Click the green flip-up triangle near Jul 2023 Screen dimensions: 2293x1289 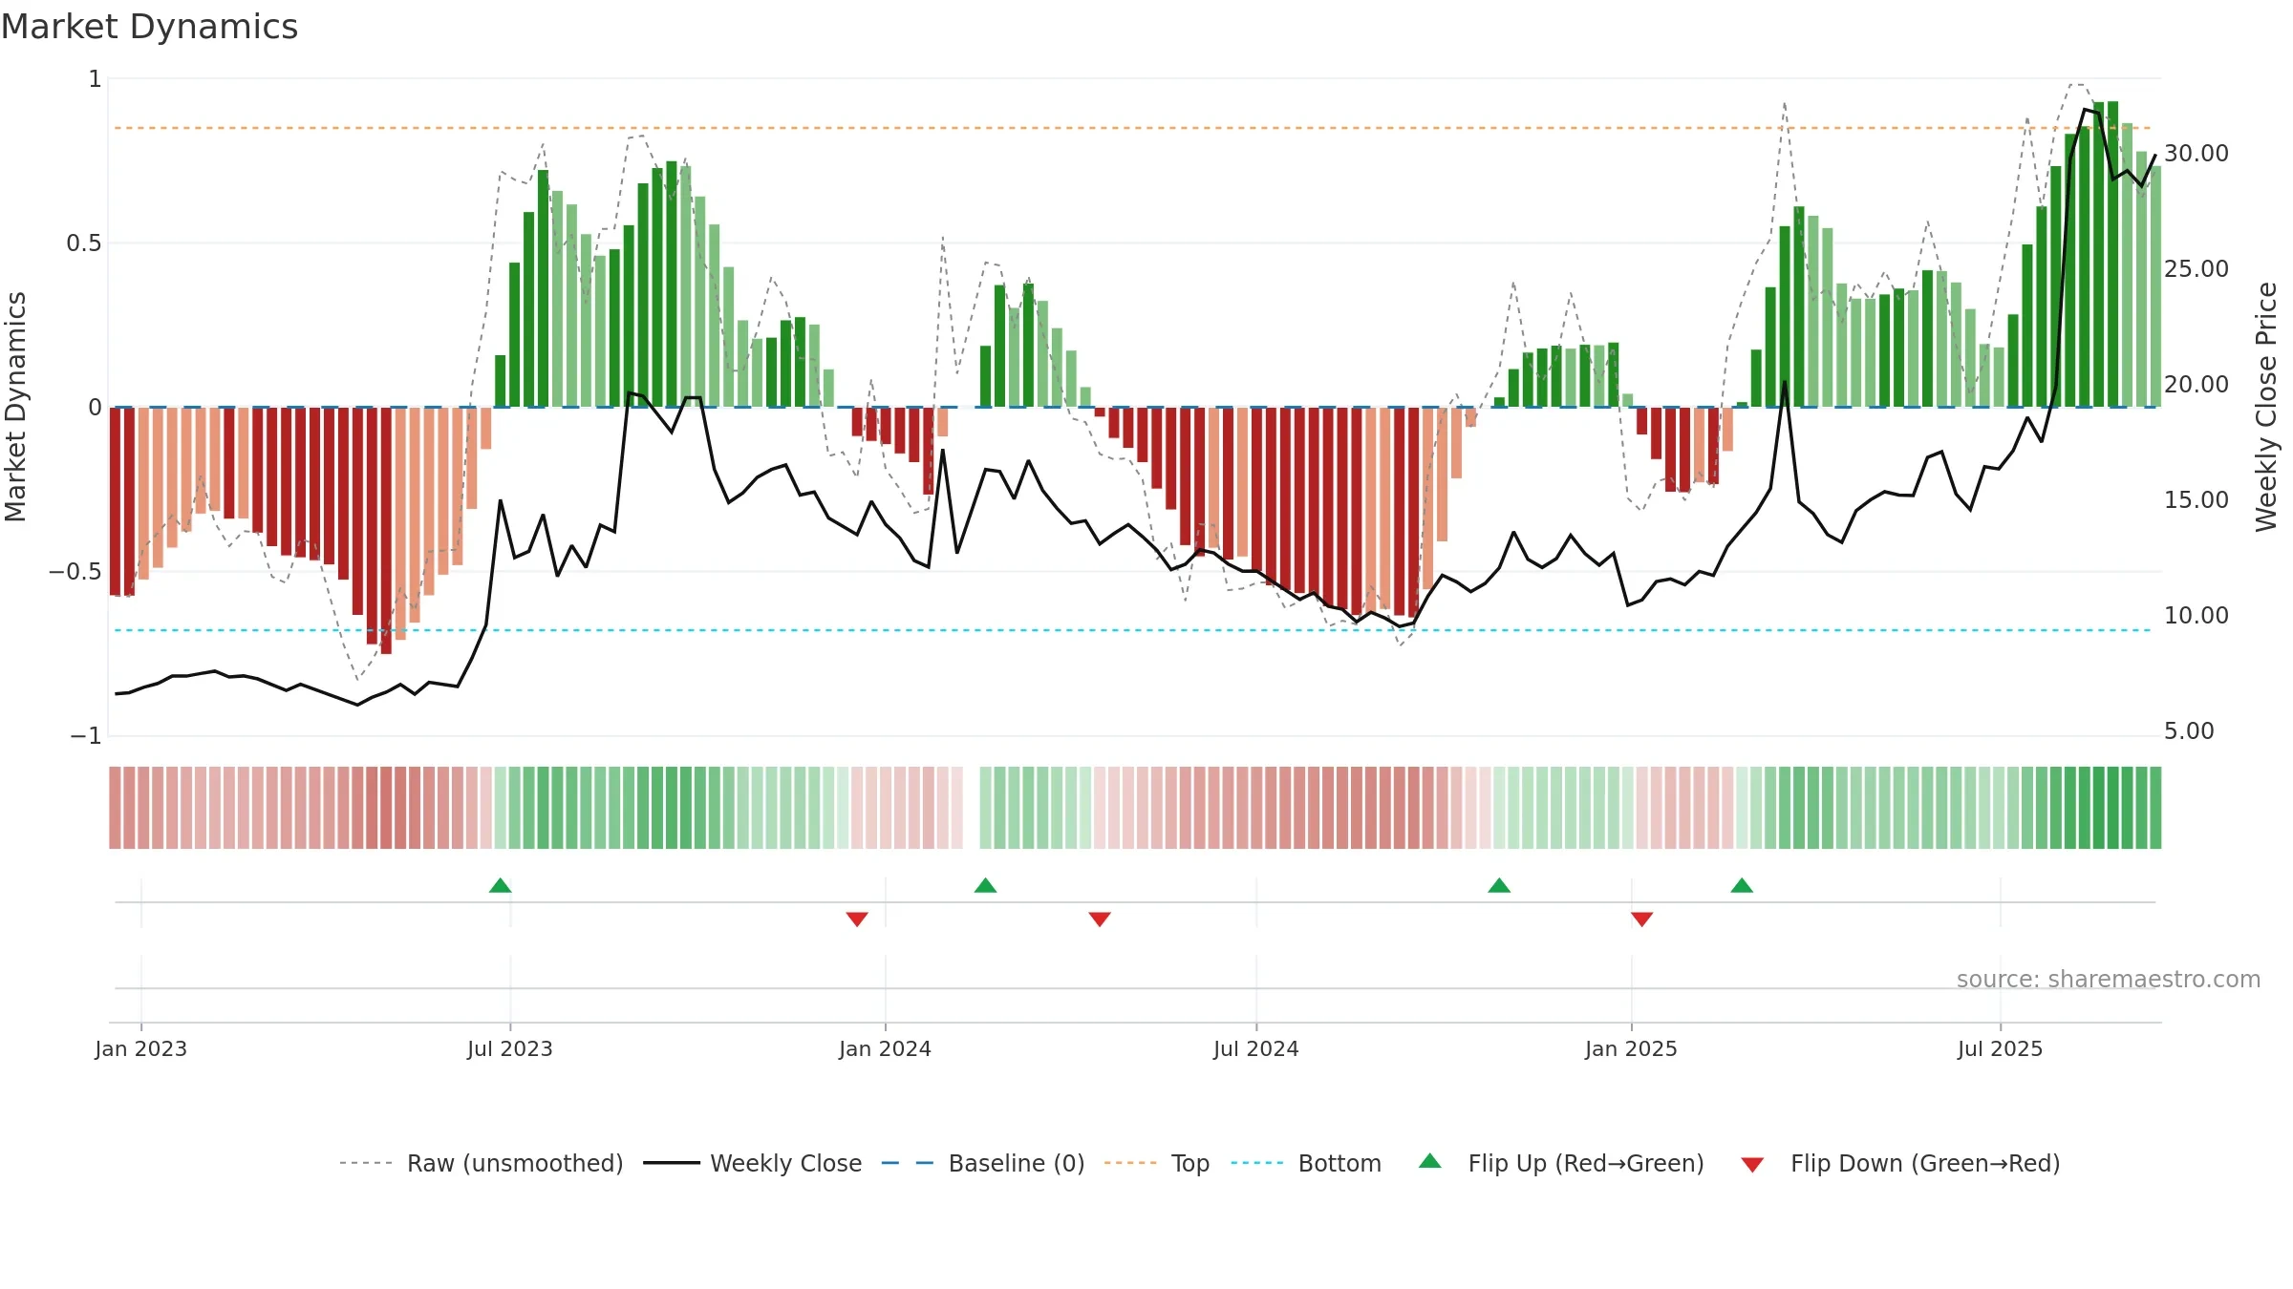pyautogui.click(x=500, y=885)
